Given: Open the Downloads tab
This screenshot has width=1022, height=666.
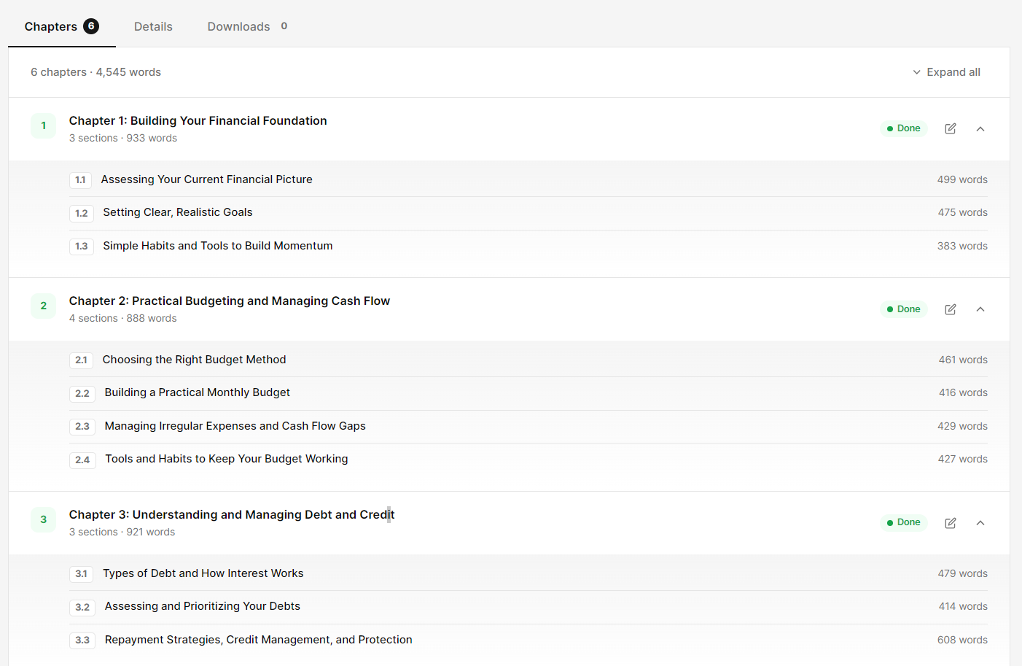Looking at the screenshot, I should [x=247, y=26].
